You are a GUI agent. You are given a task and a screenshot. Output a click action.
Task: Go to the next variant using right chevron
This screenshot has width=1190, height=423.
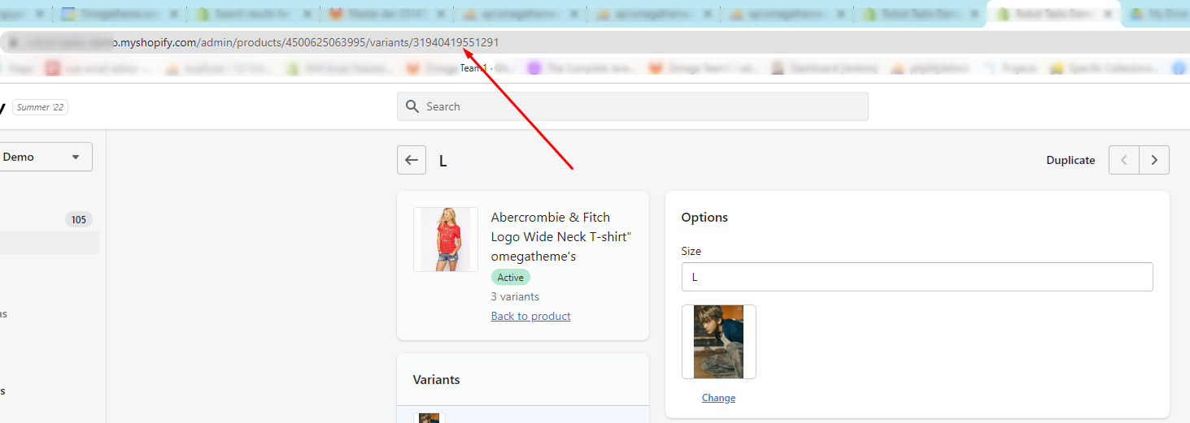coord(1153,161)
